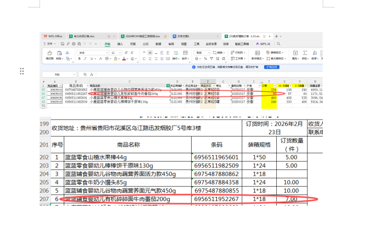Screen dimensions: 366x227
Task: Click the italic formatting icon
Action: (x=86, y=59)
